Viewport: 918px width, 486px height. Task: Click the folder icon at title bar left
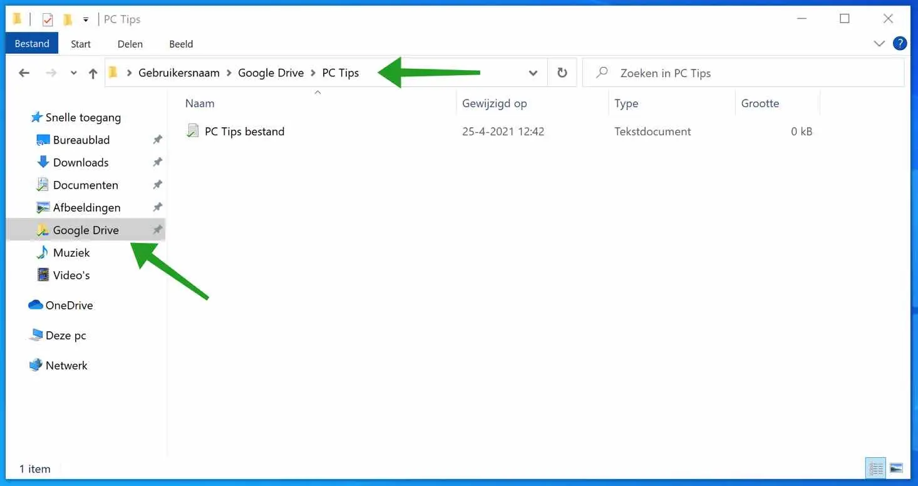pos(18,19)
